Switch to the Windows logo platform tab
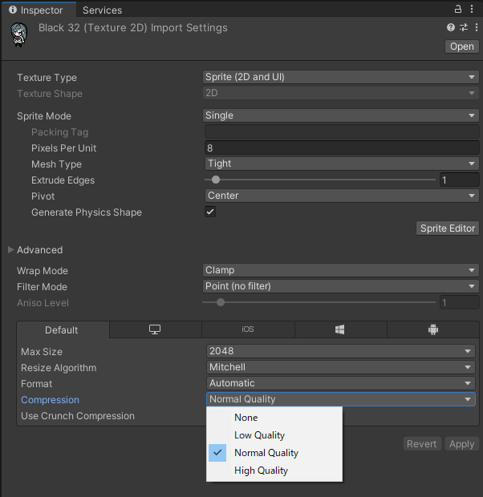 pyautogui.click(x=340, y=329)
